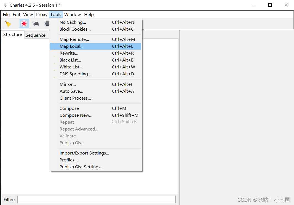Enable No Caching from the Tools menu
Viewport: 294px width, 205px height.
(x=73, y=22)
